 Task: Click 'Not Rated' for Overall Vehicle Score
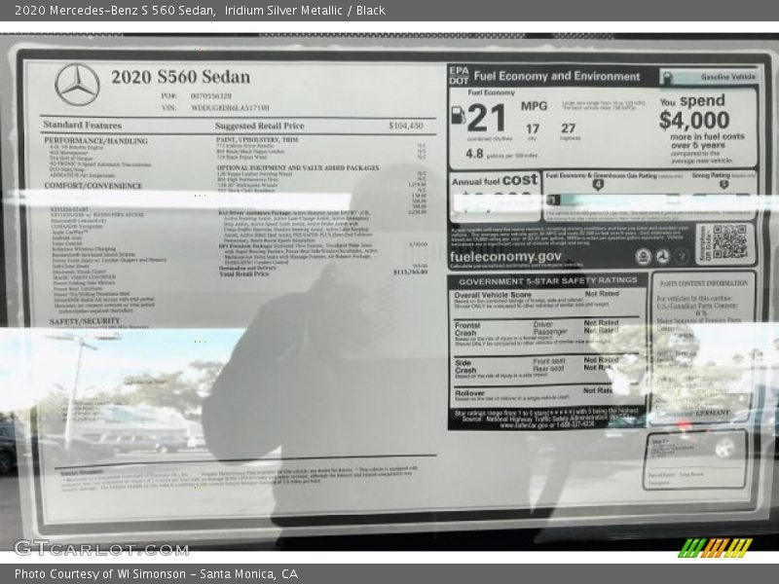pos(602,294)
